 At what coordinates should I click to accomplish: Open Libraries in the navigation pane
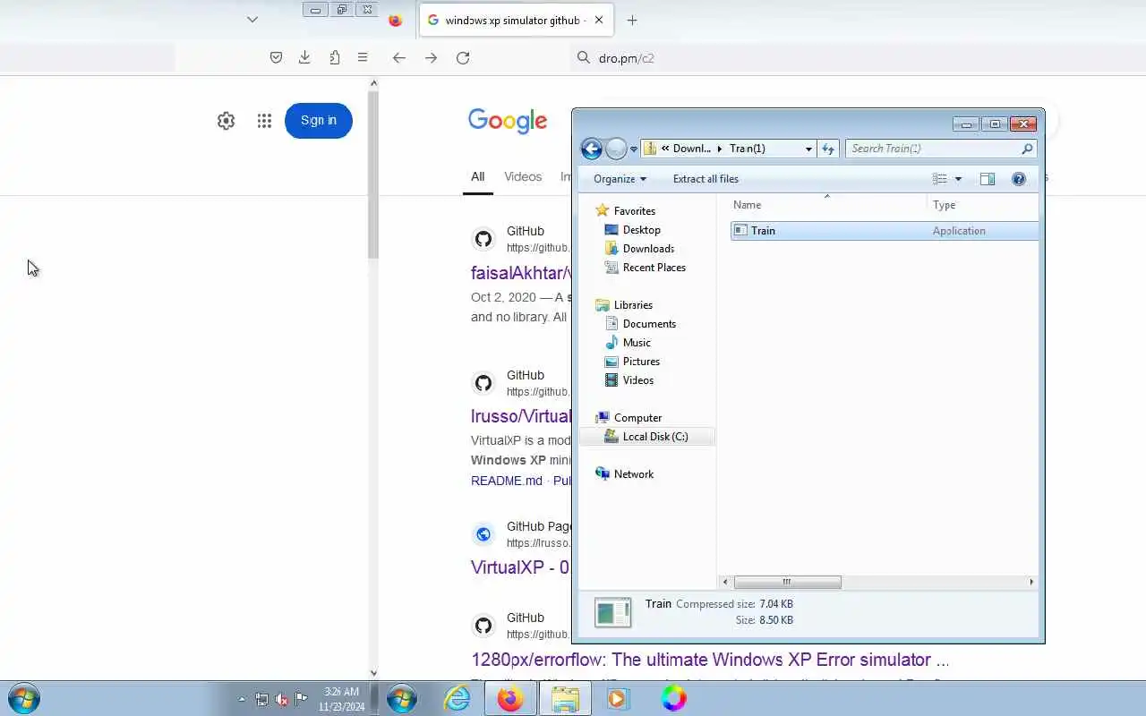pos(633,305)
